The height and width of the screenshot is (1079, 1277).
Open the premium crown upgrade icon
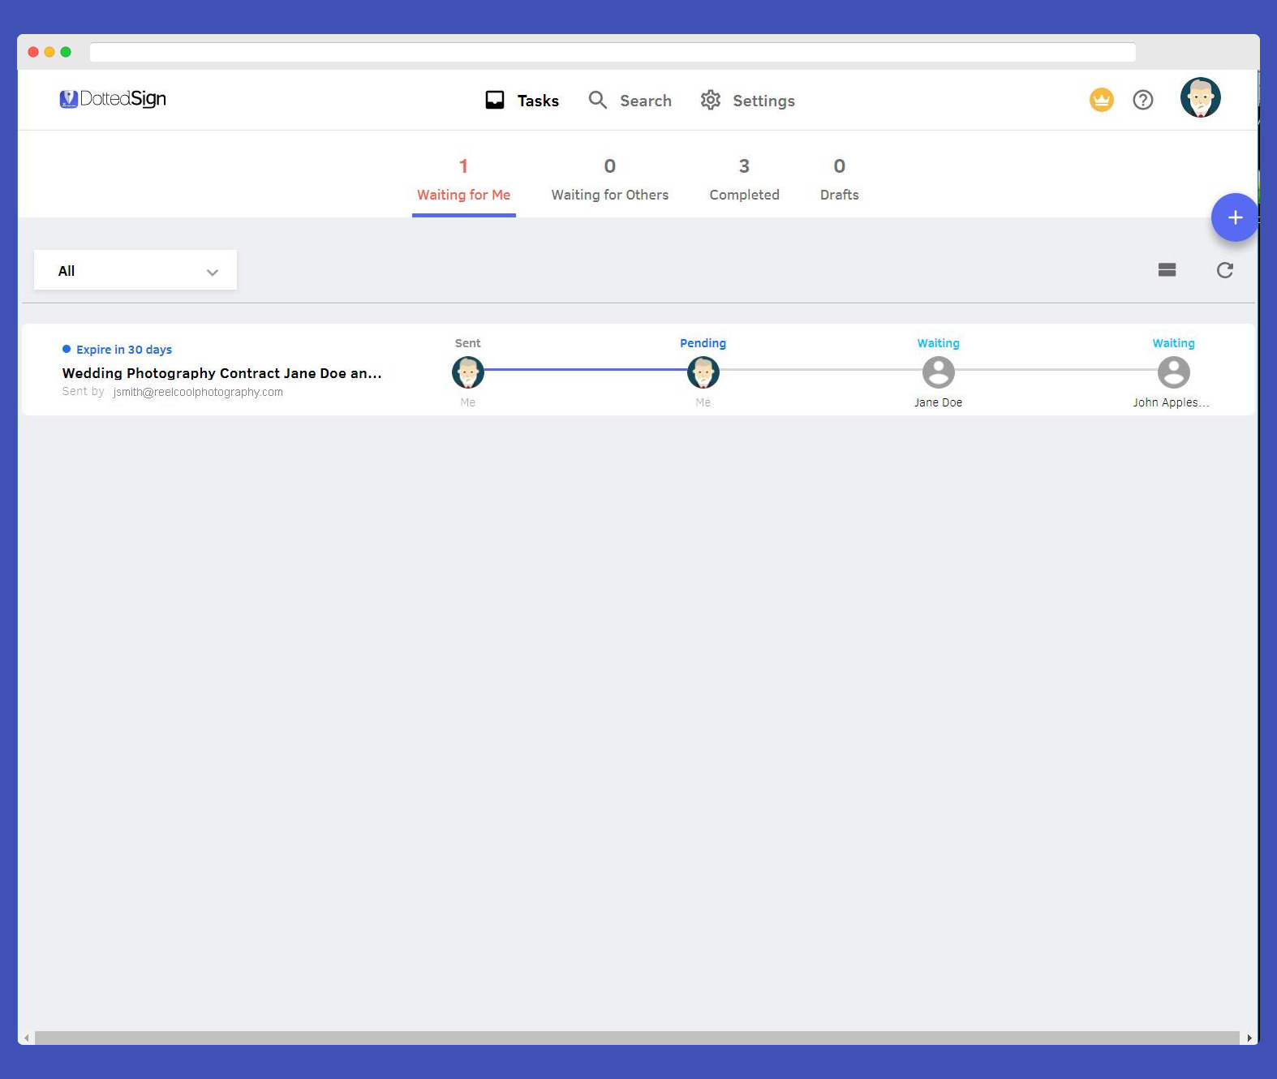click(x=1101, y=100)
